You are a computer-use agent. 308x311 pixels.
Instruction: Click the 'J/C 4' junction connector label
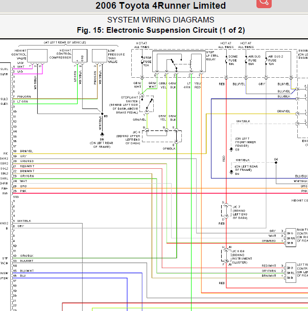(x=136, y=132)
